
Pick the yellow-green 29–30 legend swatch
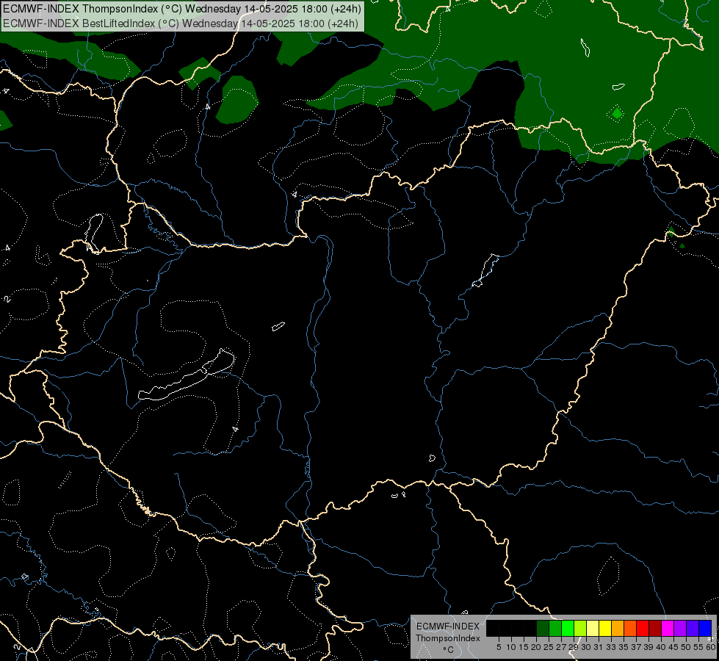(x=580, y=628)
